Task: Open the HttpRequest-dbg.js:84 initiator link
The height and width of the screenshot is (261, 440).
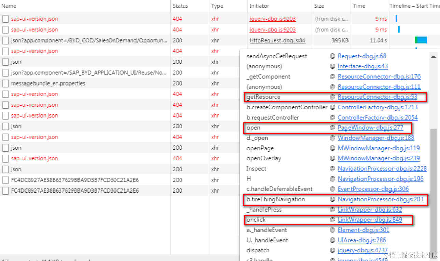Action: (278, 41)
